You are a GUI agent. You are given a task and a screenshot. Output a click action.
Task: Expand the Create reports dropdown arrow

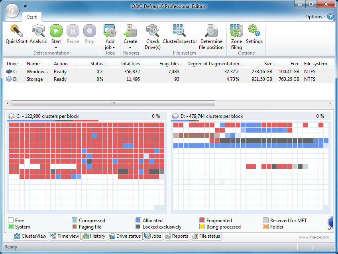[130, 47]
